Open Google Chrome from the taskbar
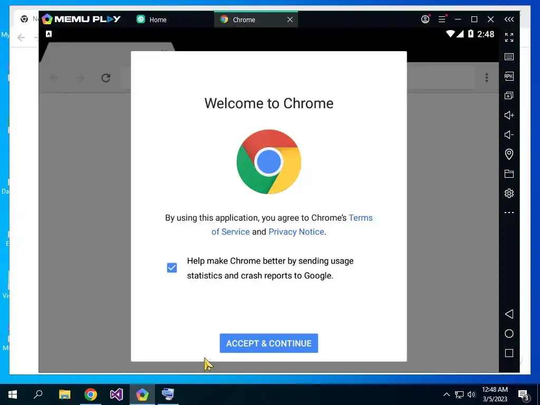The height and width of the screenshot is (405, 540). pyautogui.click(x=91, y=394)
